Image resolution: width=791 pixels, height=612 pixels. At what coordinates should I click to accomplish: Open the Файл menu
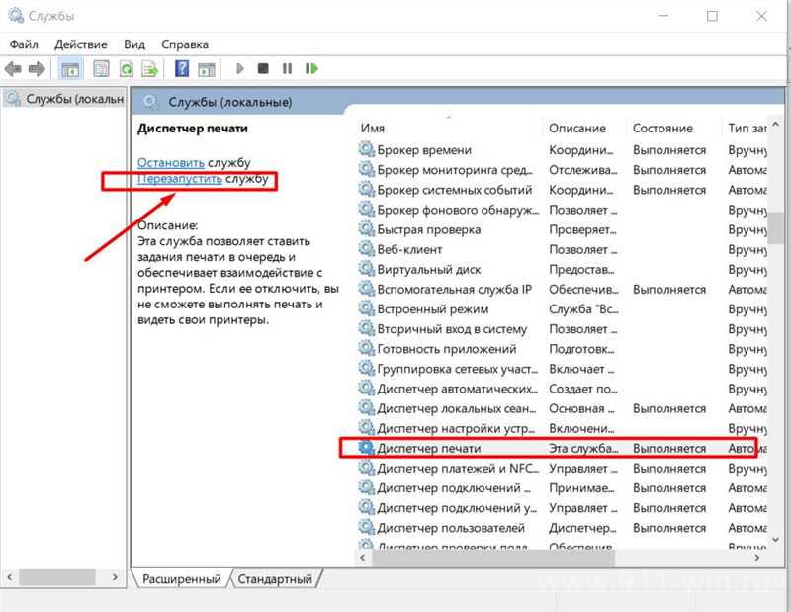click(x=24, y=44)
